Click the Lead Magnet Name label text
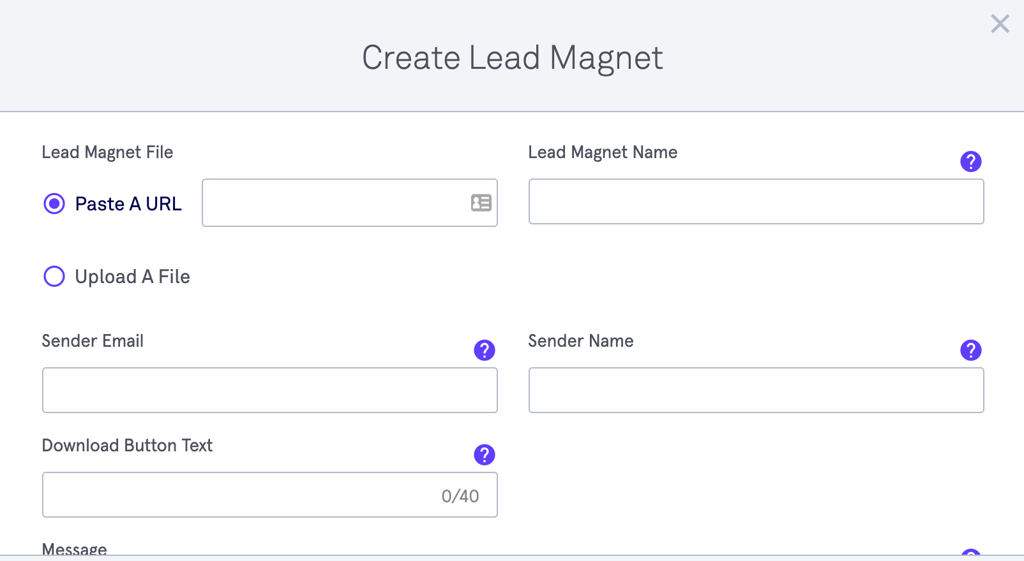This screenshot has width=1024, height=561. click(x=603, y=152)
